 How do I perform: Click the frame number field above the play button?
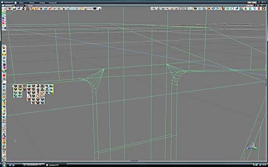tap(4, 82)
